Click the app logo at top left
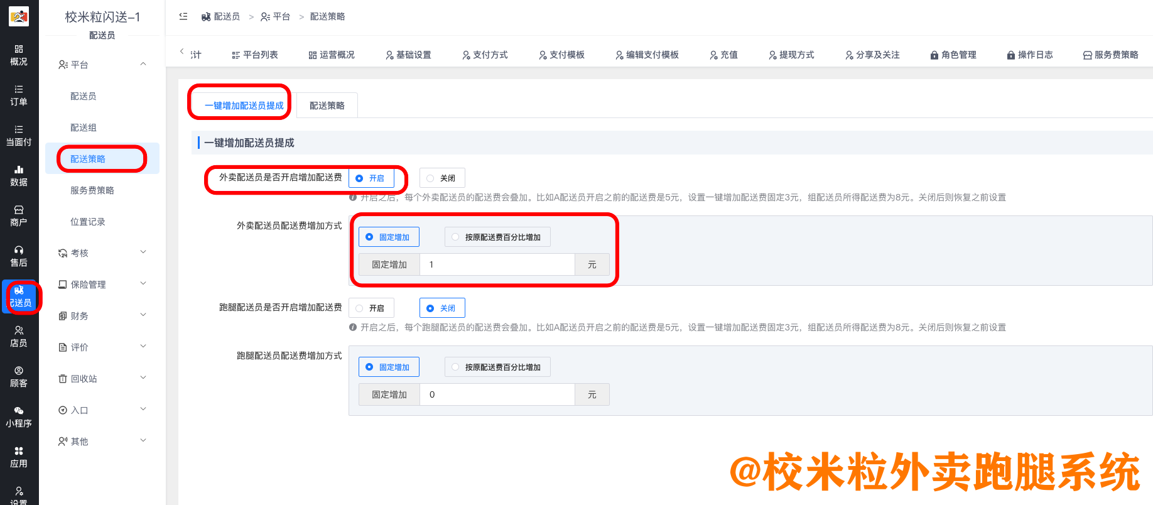Image resolution: width=1153 pixels, height=505 pixels. (x=19, y=16)
